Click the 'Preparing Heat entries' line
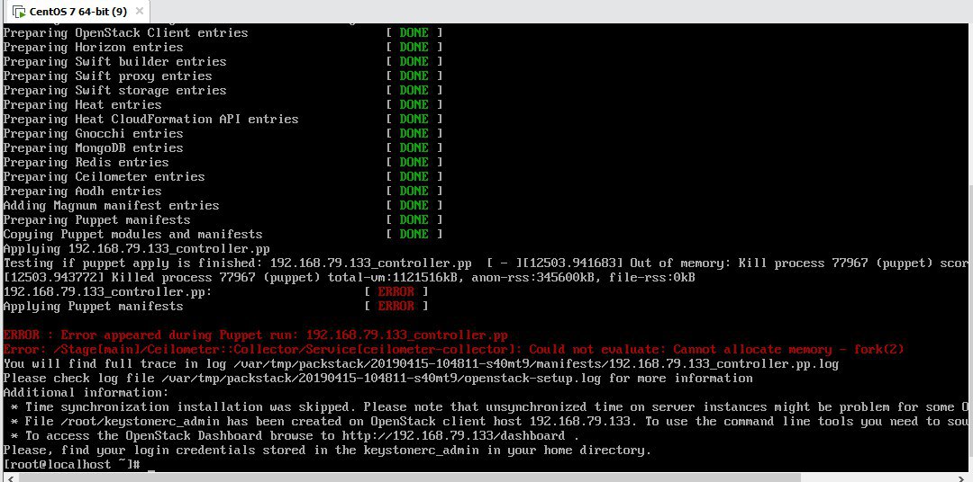 pyautogui.click(x=223, y=104)
